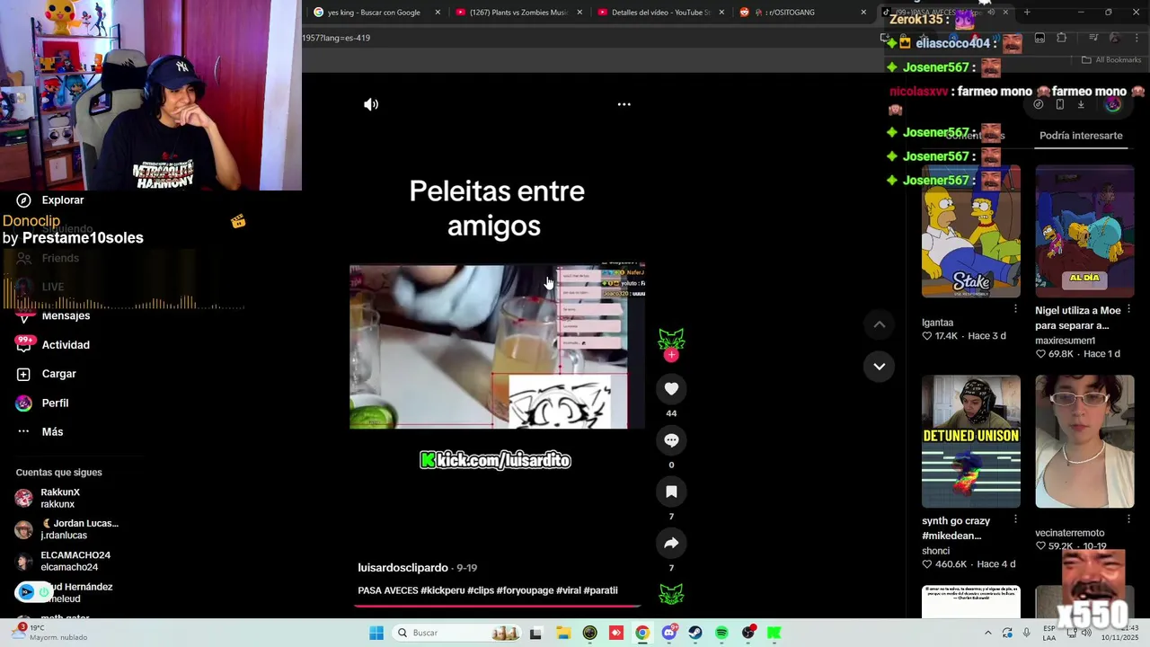Click the taskbar Buscar search box
Image resolution: width=1150 pixels, height=647 pixels.
pos(457,633)
